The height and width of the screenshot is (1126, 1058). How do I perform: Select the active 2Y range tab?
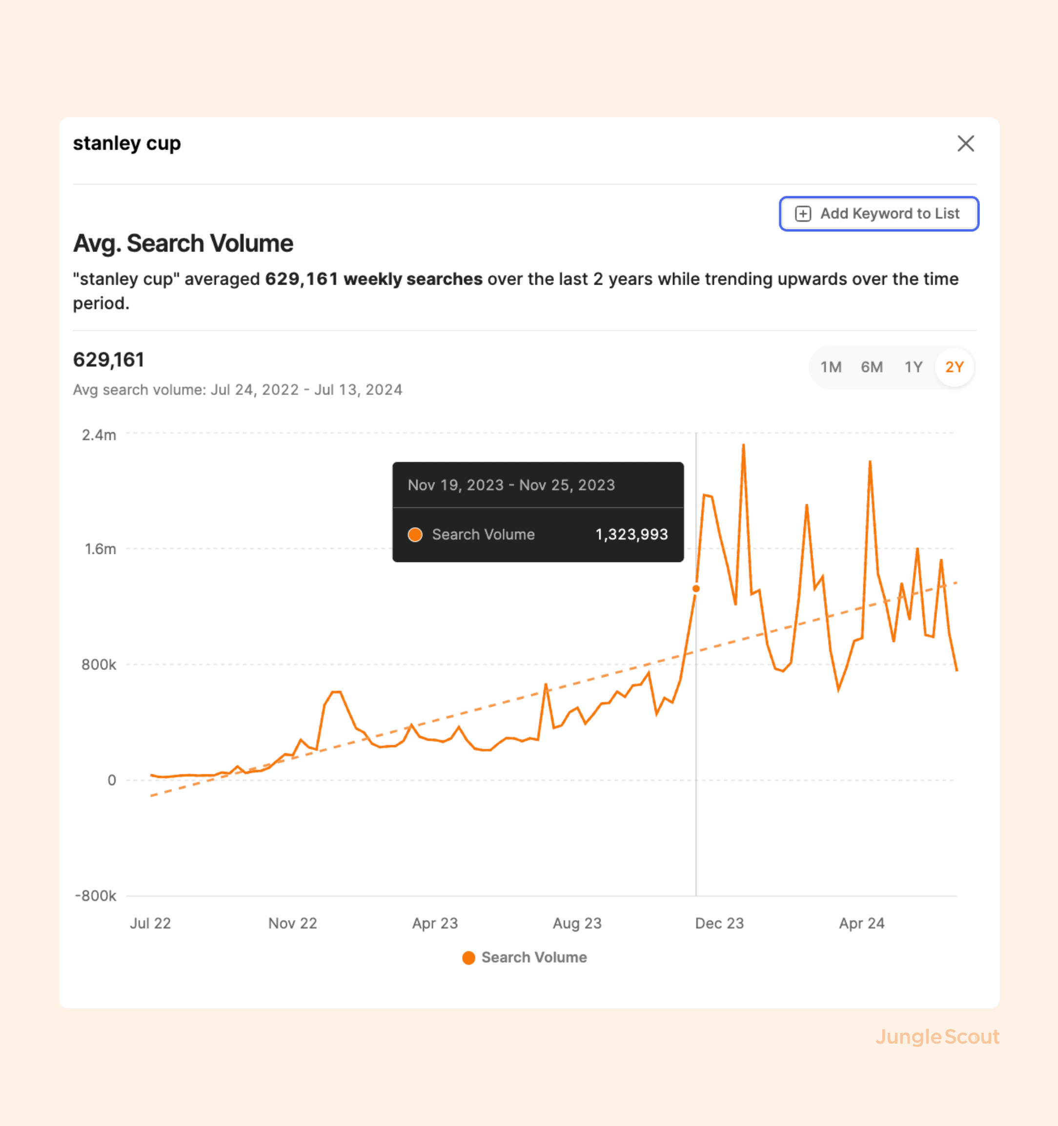pyautogui.click(x=954, y=367)
